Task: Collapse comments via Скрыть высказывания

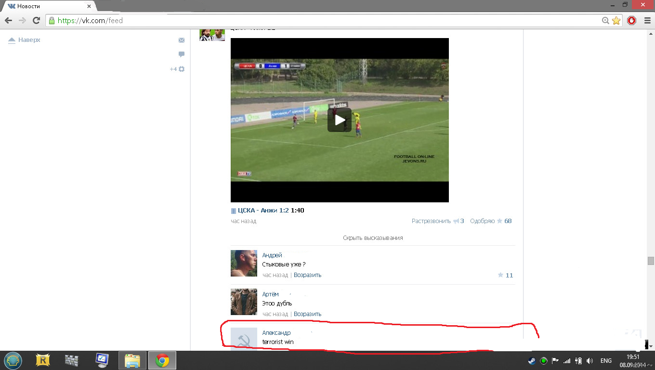Action: coord(373,238)
